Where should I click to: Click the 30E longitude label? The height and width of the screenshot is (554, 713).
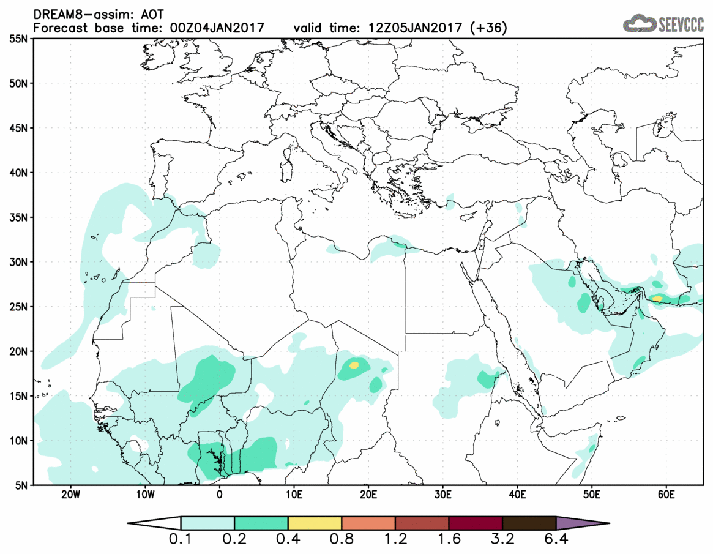coord(443,495)
